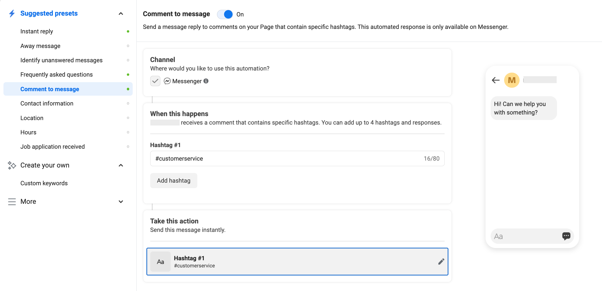602x291 pixels.
Task: Open Custom keywords automation
Action: (x=44, y=183)
